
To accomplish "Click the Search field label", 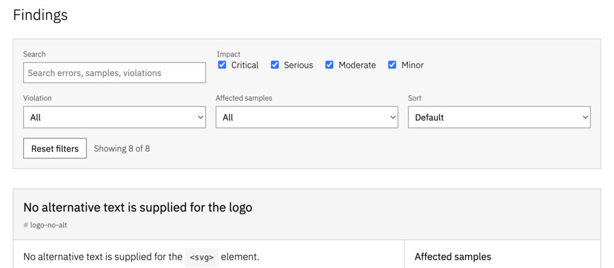I will tap(34, 54).
